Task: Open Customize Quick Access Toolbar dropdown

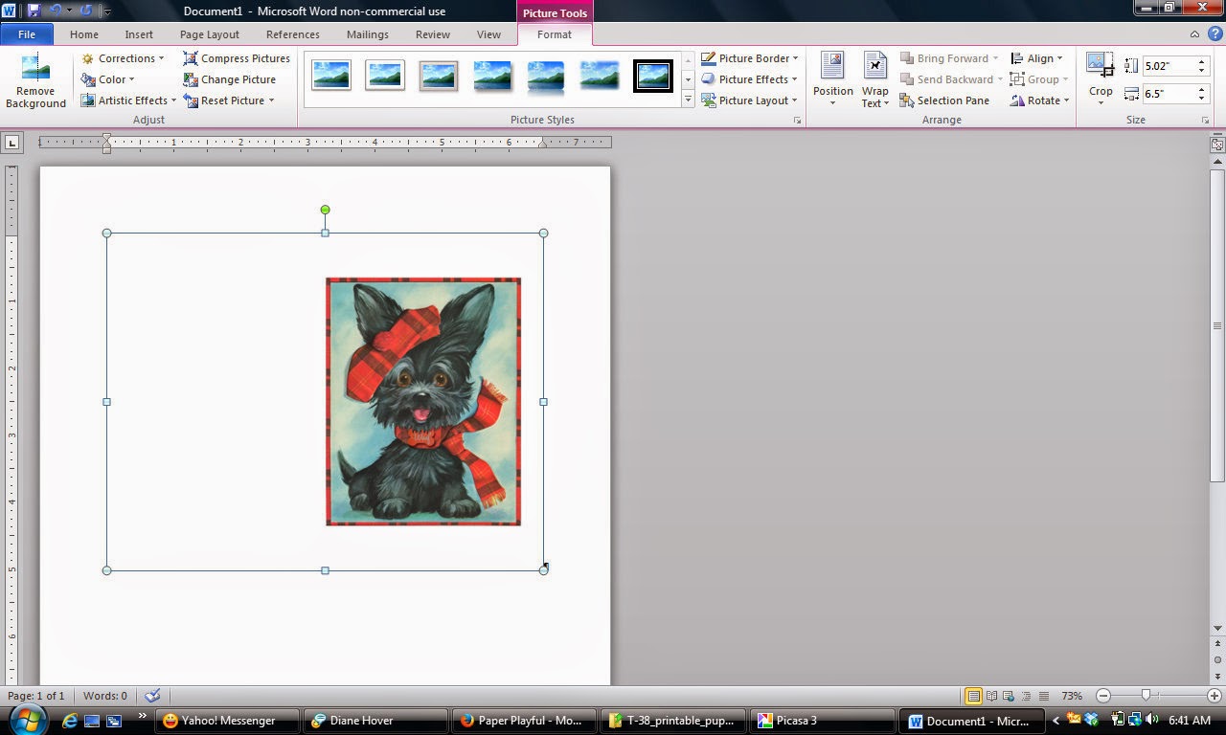Action: point(106,11)
